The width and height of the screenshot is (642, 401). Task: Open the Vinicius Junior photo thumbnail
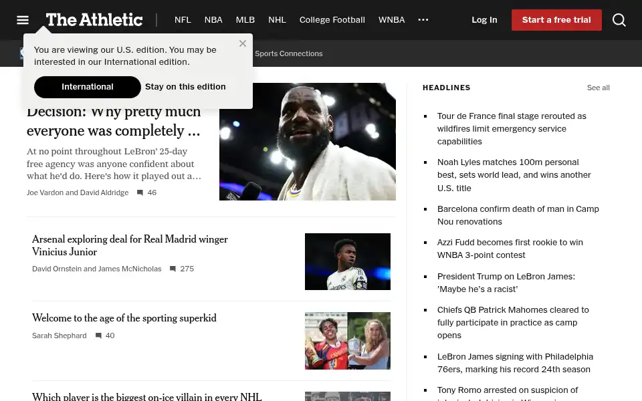[x=348, y=261]
